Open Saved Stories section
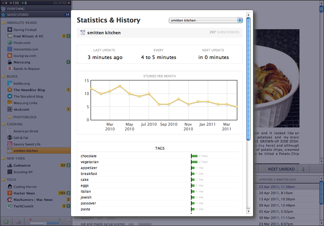The image size is (324, 226). [x=18, y=15]
